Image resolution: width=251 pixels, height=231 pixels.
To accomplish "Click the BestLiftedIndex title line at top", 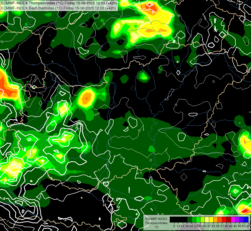I will pyautogui.click(x=58, y=8).
